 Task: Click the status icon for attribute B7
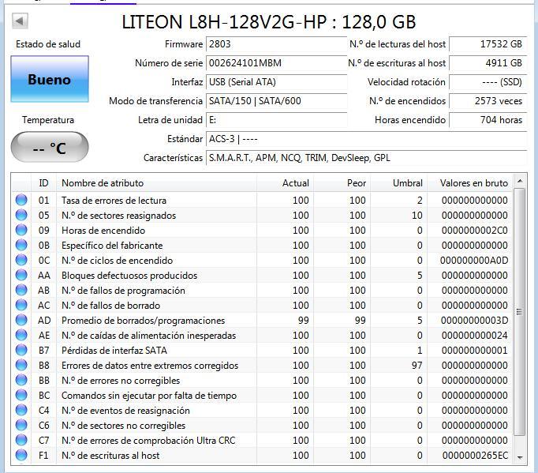21,350
